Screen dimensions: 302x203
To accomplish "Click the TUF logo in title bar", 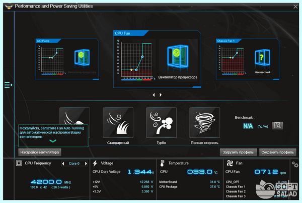I will pyautogui.click(x=9, y=7).
